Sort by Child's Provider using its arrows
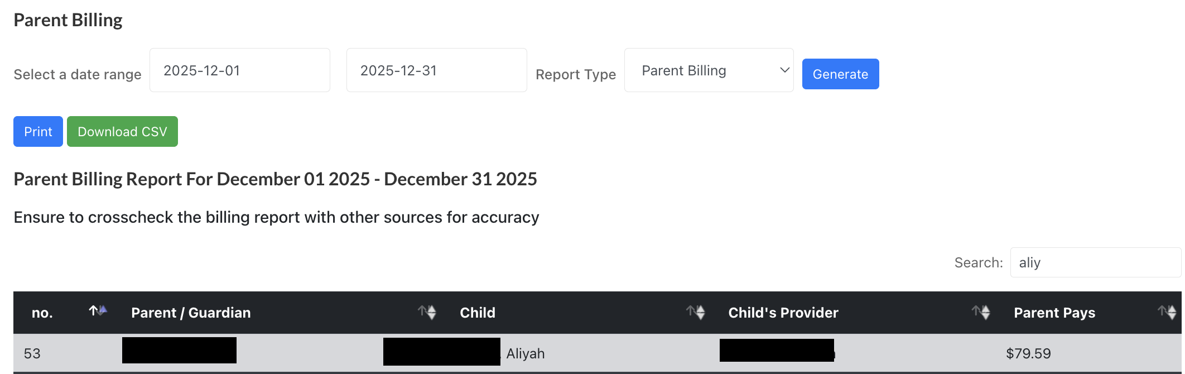The width and height of the screenshot is (1185, 374). pyautogui.click(x=981, y=313)
